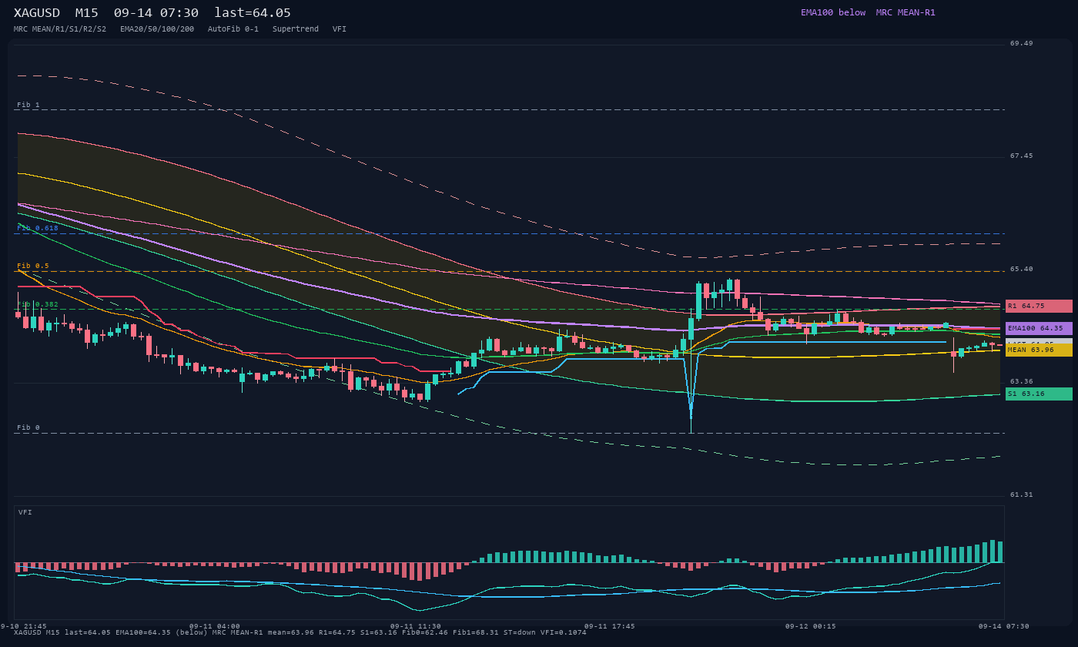This screenshot has width=1078, height=647.
Task: Click the 67.45 price axis label
Action: [1022, 156]
